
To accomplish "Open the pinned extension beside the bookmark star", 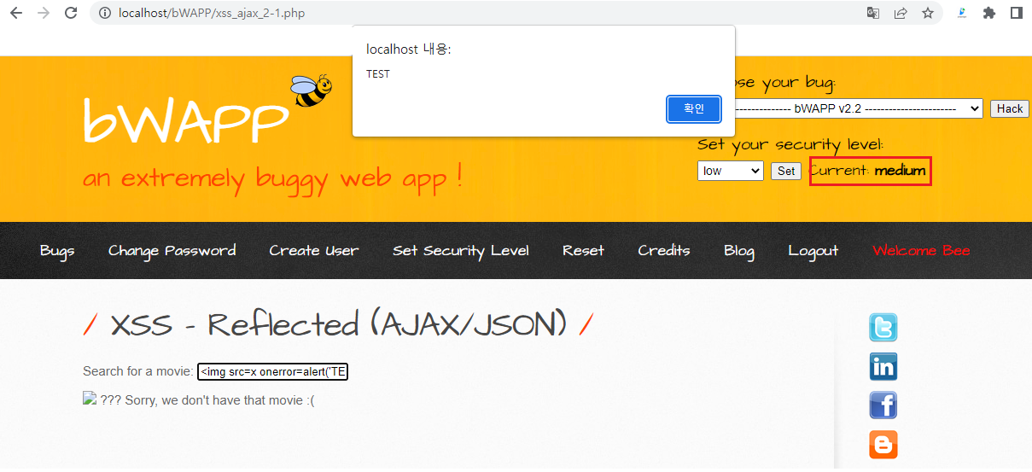I will (962, 13).
